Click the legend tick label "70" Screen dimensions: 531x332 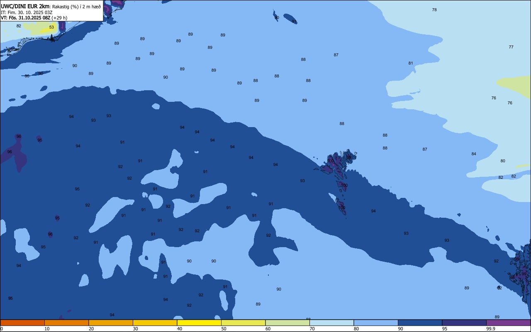[x=312, y=329]
